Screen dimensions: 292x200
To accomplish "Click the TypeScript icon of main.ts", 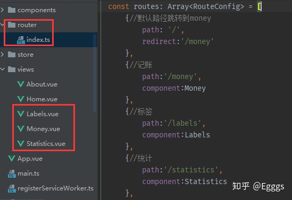I will pos(12,173).
